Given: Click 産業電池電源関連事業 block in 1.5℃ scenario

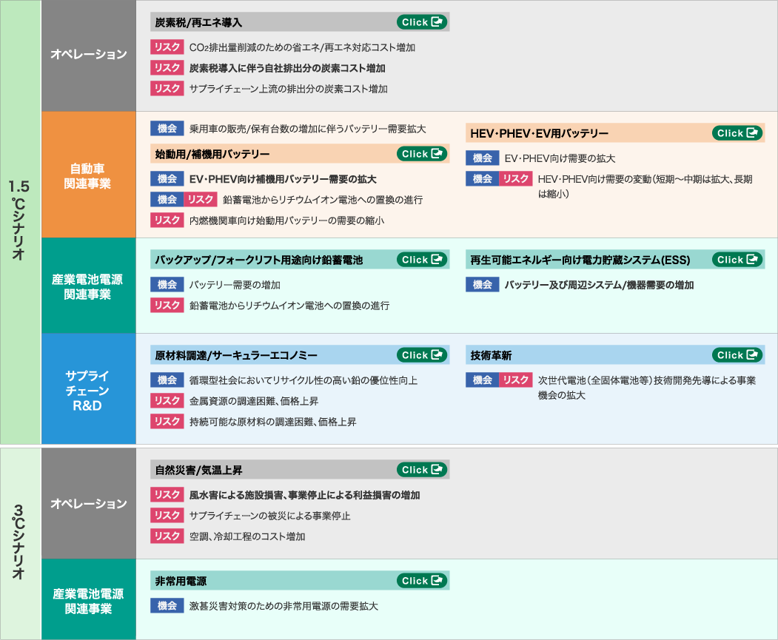Looking at the screenshot, I should click(x=88, y=286).
